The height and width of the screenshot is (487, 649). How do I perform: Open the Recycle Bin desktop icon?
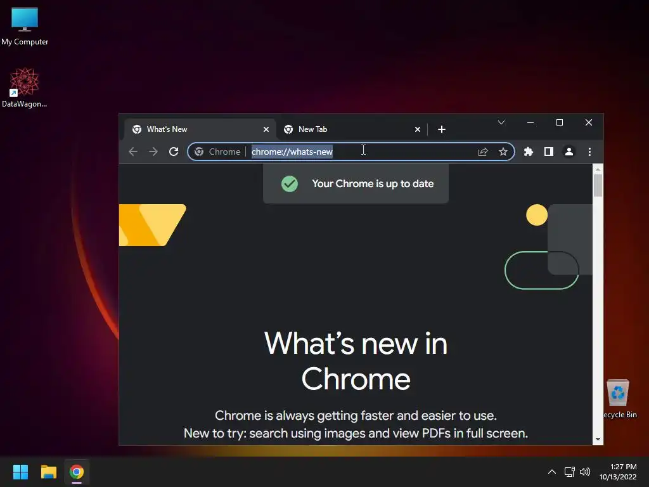click(619, 398)
